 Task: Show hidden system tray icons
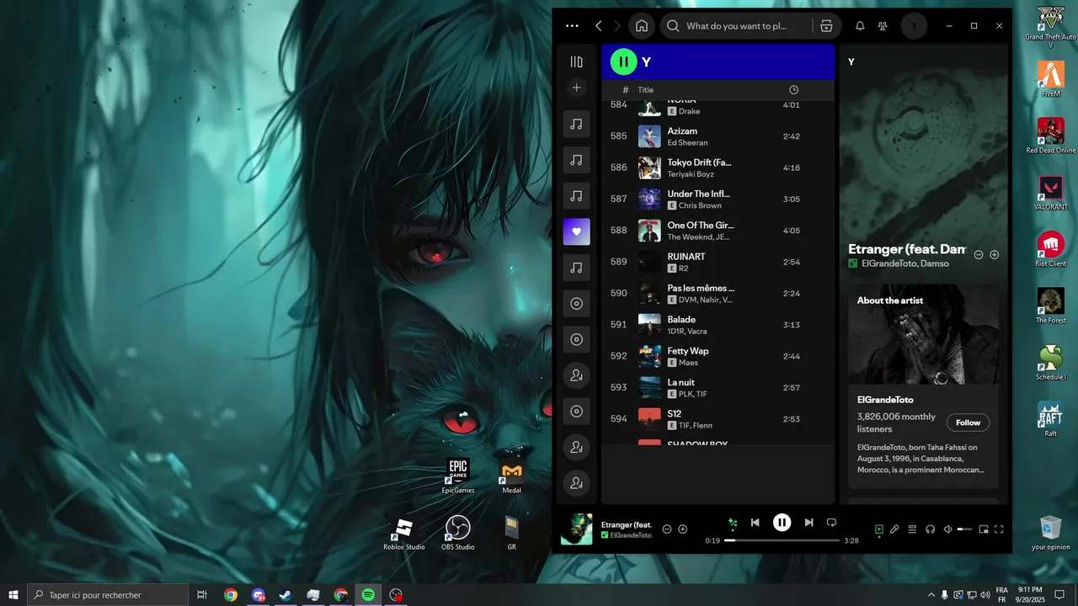coord(931,595)
